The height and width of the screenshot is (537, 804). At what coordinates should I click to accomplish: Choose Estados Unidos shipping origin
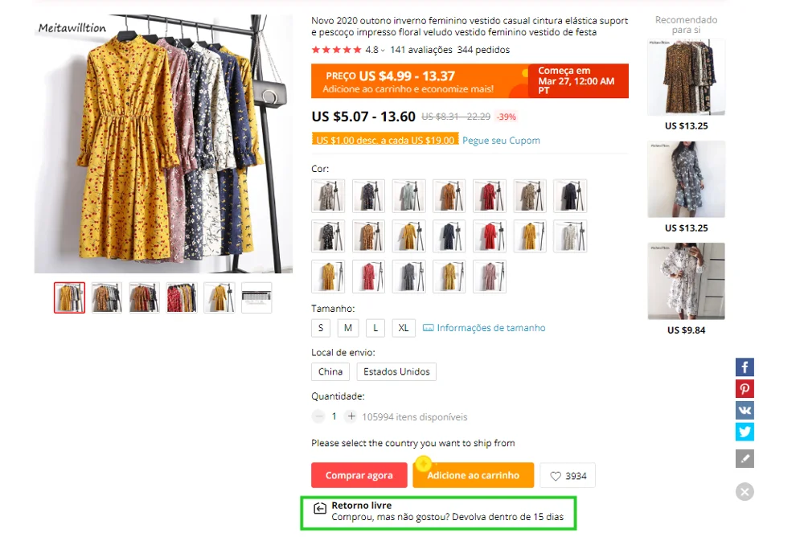(396, 371)
